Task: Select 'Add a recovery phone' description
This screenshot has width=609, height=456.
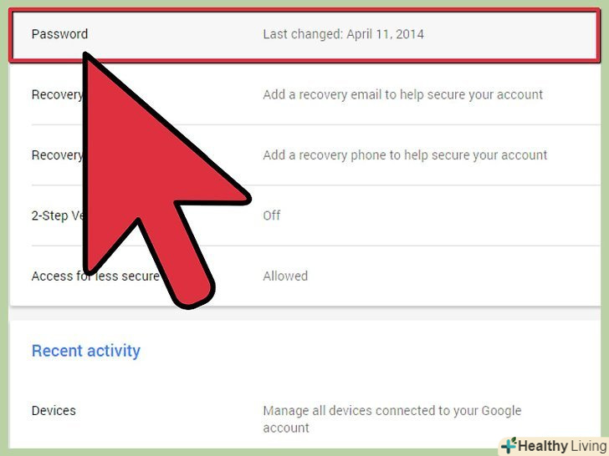Action: (x=405, y=155)
